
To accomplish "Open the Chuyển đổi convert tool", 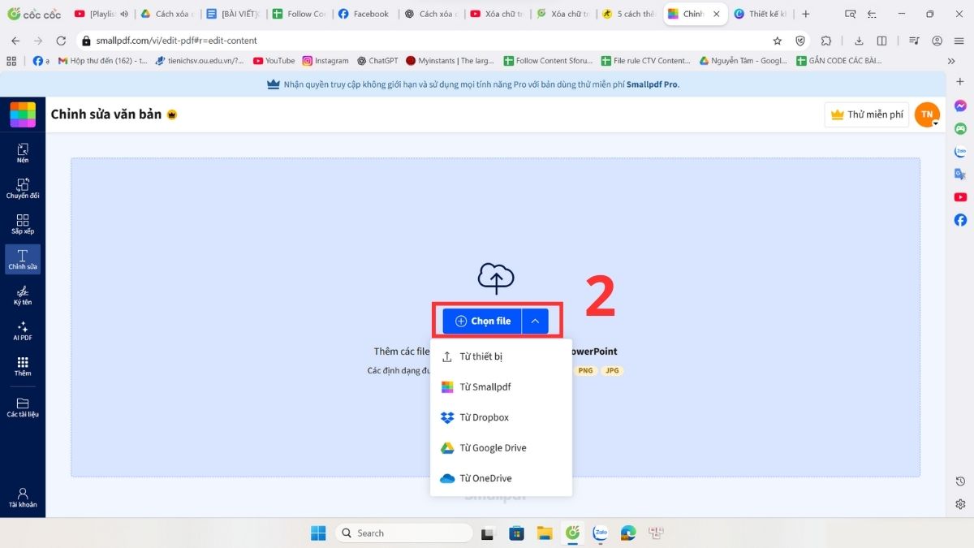I will pos(23,188).
